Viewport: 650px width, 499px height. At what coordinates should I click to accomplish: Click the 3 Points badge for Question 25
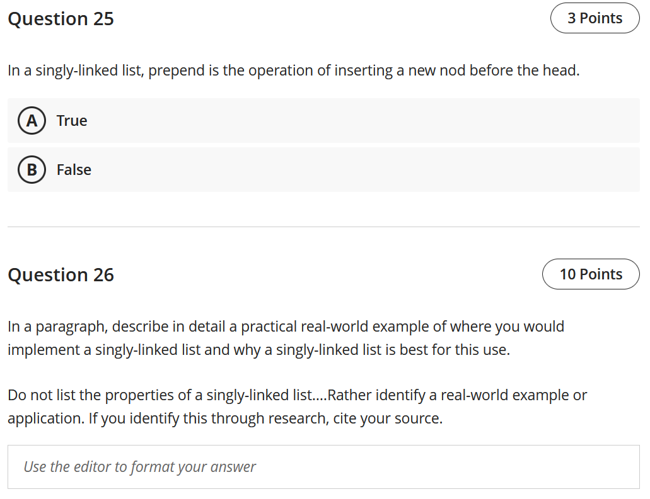coord(595,18)
